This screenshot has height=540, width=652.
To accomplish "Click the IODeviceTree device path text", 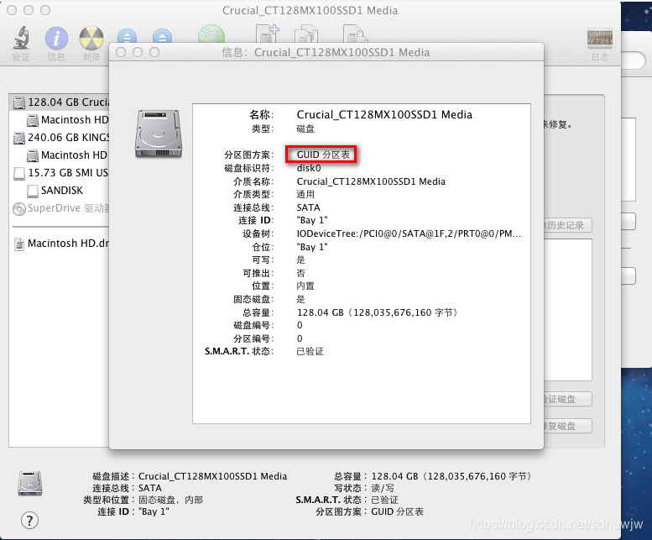I will tap(409, 233).
